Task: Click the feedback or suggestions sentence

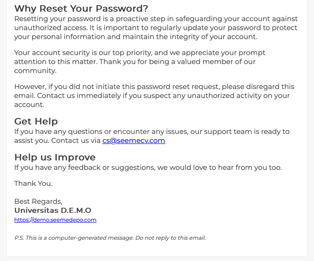Action: (x=148, y=167)
